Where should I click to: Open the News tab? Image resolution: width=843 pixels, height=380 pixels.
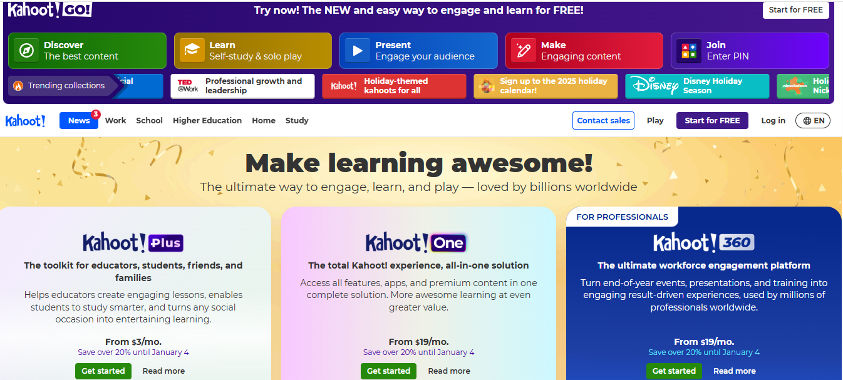tap(79, 121)
